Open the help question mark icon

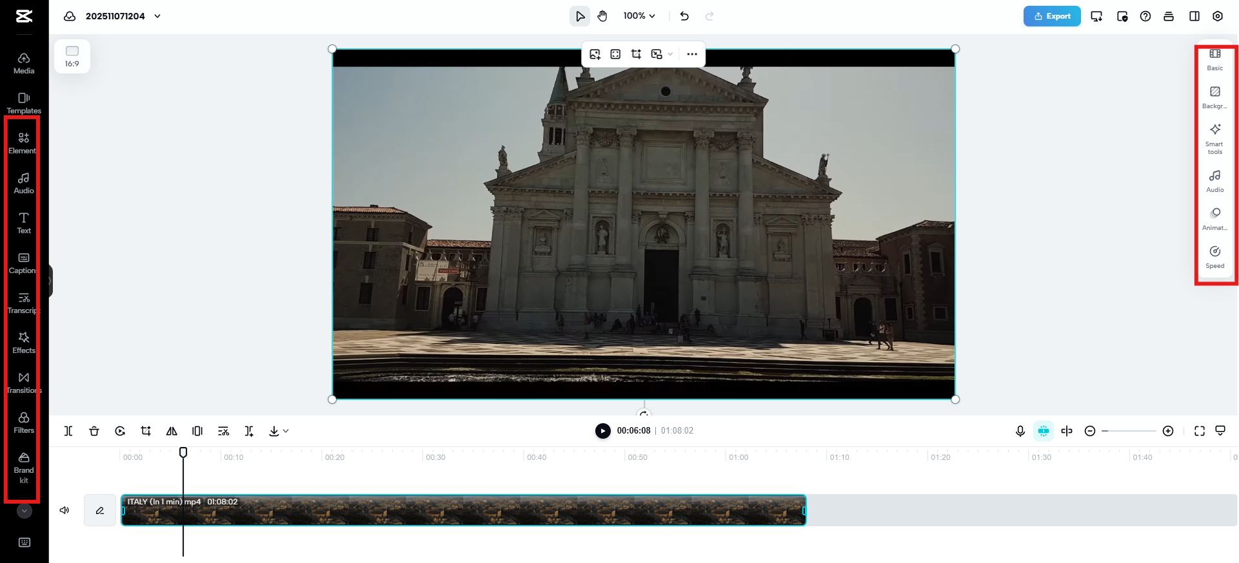point(1145,16)
